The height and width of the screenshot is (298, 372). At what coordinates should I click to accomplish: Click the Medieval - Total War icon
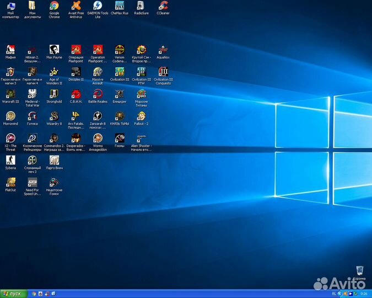click(x=33, y=98)
